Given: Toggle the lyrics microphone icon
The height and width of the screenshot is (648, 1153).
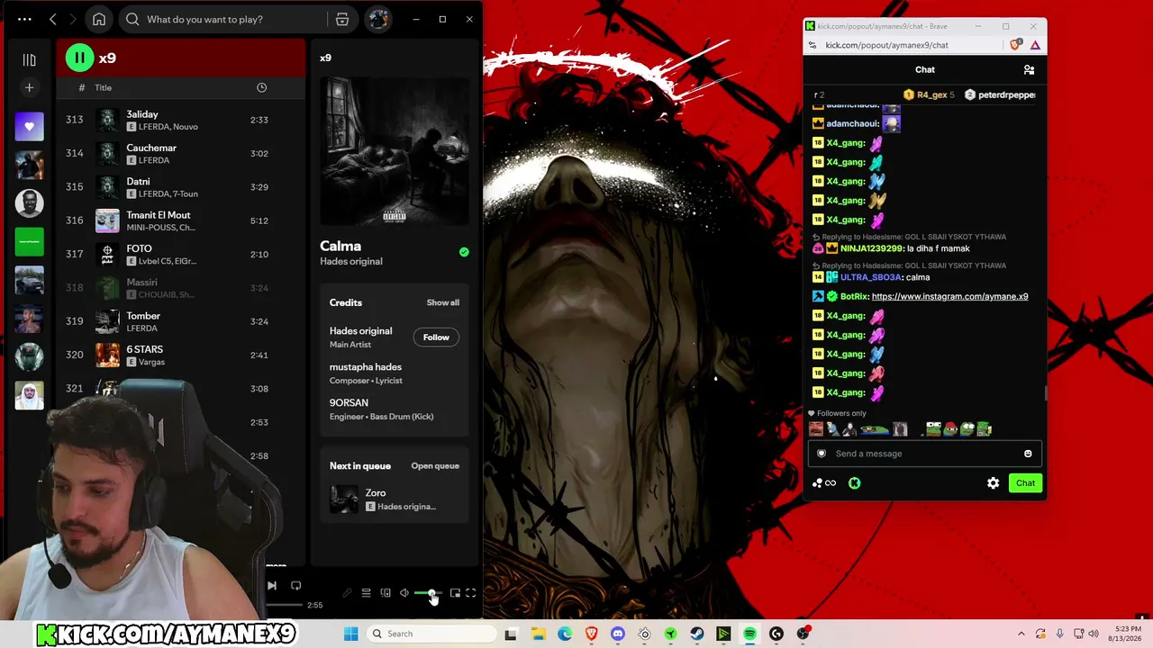Looking at the screenshot, I should pyautogui.click(x=347, y=593).
